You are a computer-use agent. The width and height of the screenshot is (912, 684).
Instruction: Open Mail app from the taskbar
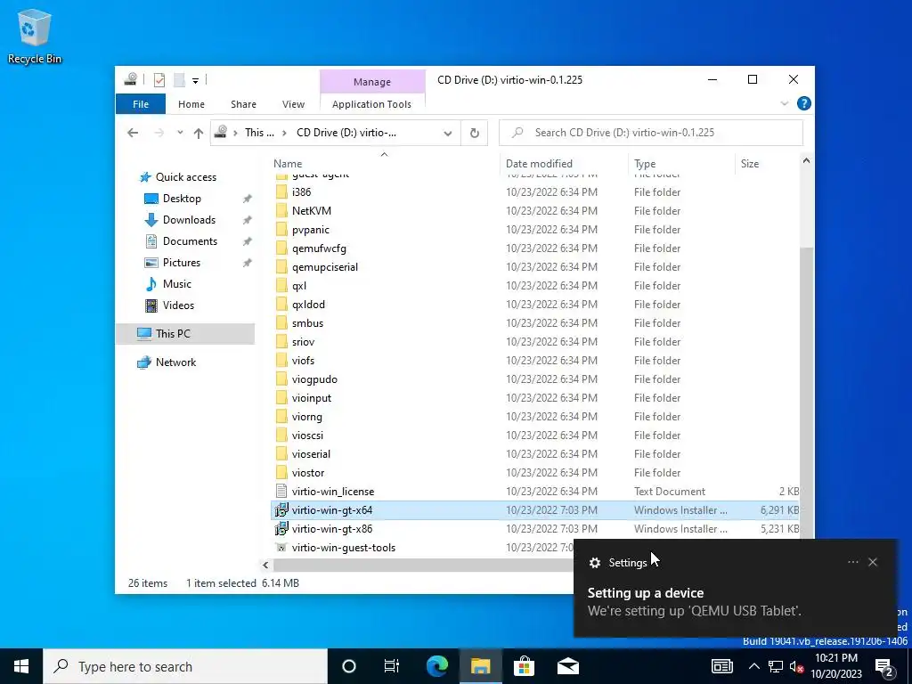point(567,666)
